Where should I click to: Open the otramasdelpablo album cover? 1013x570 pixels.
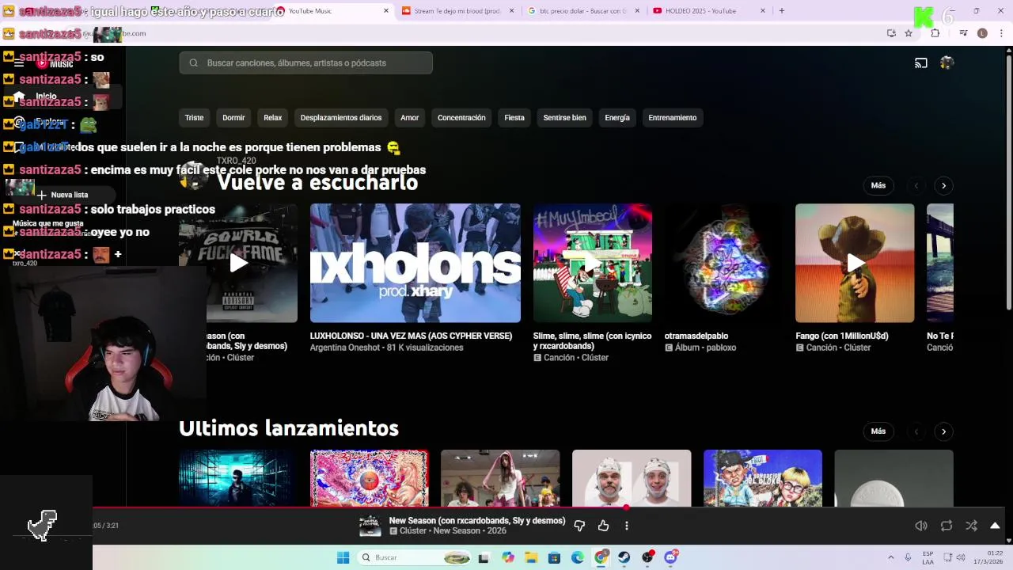724,263
